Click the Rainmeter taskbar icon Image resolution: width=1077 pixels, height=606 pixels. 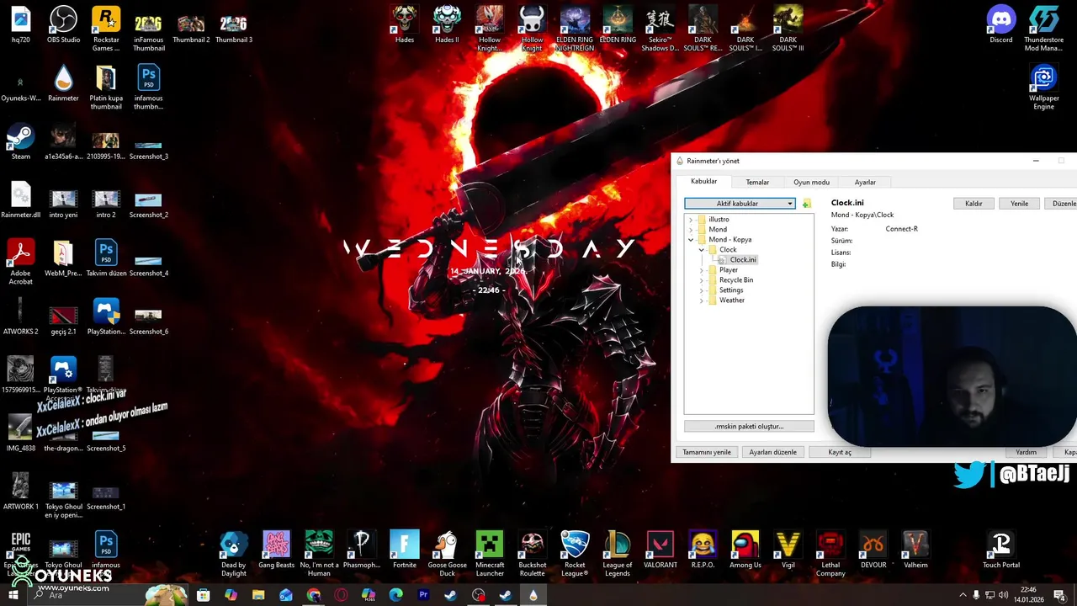coord(533,595)
